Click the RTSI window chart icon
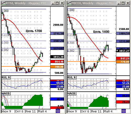This screenshot has height=114, width=131. (x=3, y=3)
